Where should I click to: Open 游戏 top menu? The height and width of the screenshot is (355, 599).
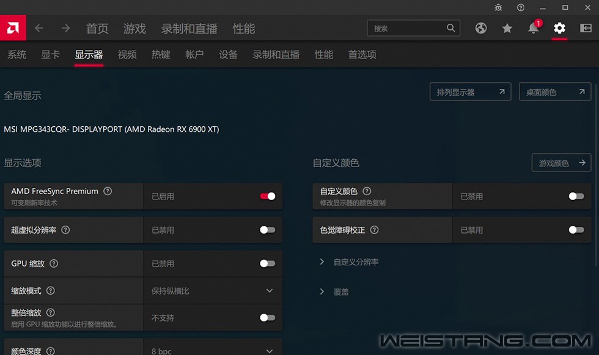click(134, 28)
